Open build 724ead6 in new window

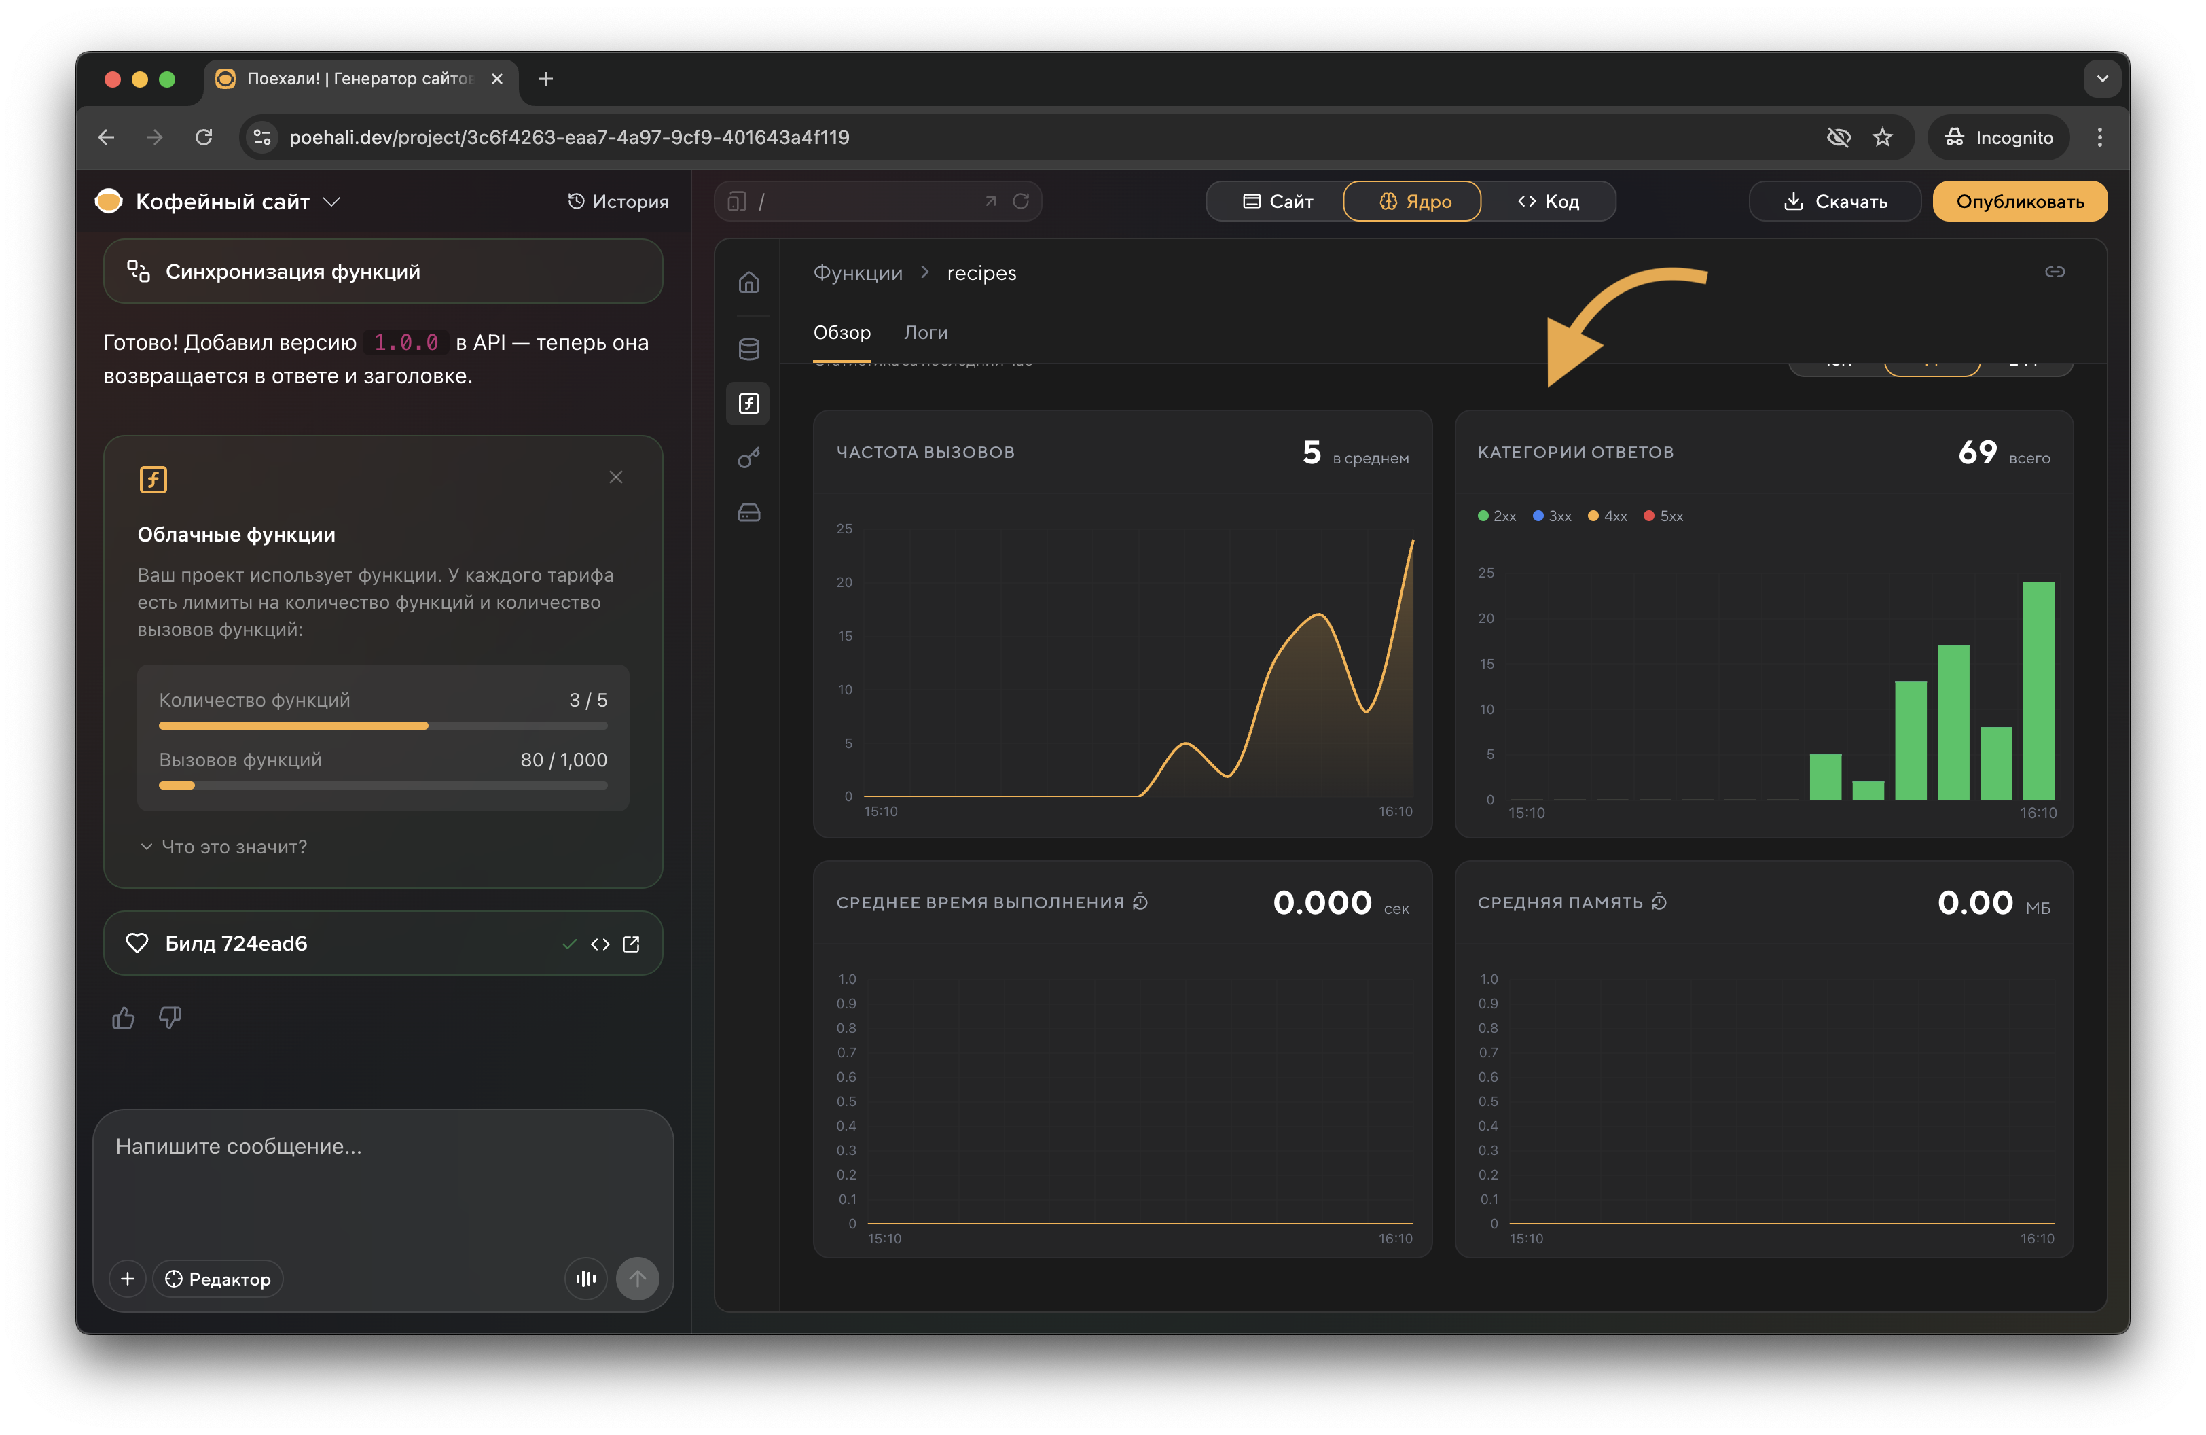click(631, 944)
